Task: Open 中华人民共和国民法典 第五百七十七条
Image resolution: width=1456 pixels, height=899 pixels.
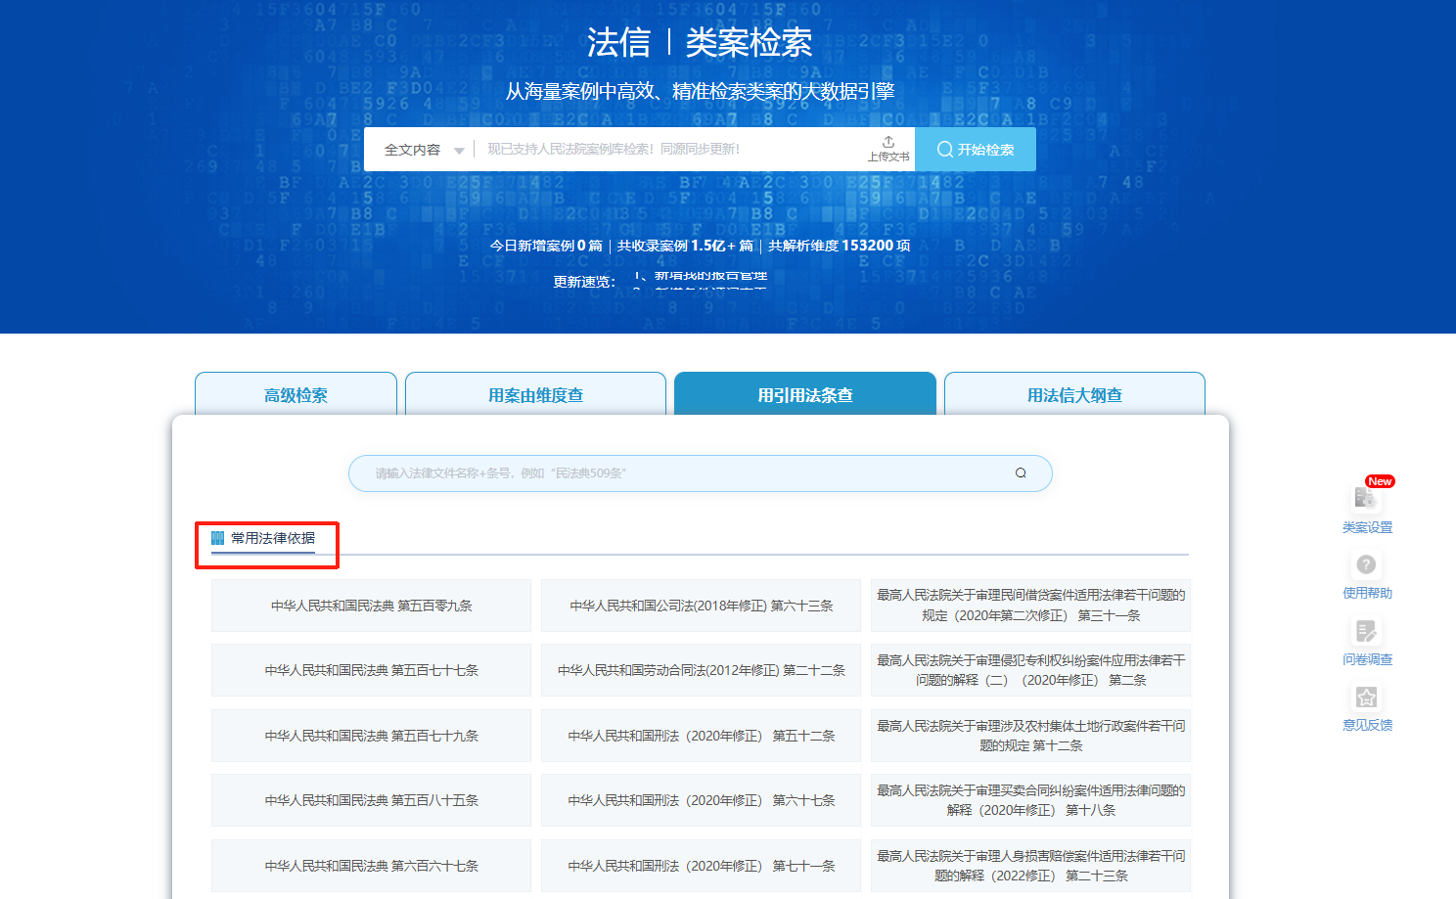Action: click(x=371, y=670)
